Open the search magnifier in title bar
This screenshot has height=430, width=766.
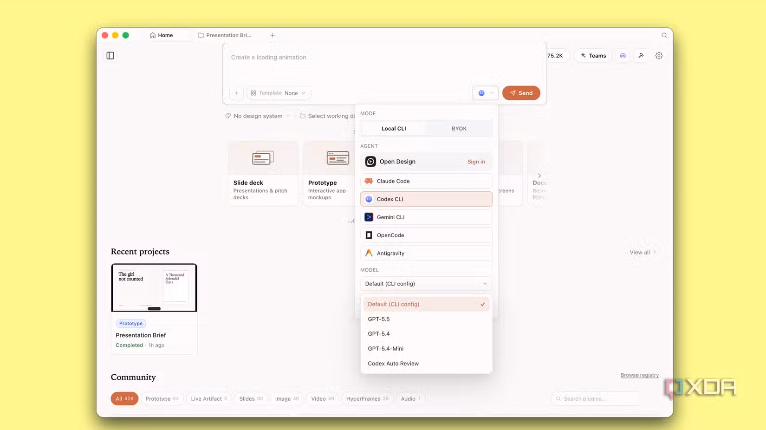[x=664, y=35]
